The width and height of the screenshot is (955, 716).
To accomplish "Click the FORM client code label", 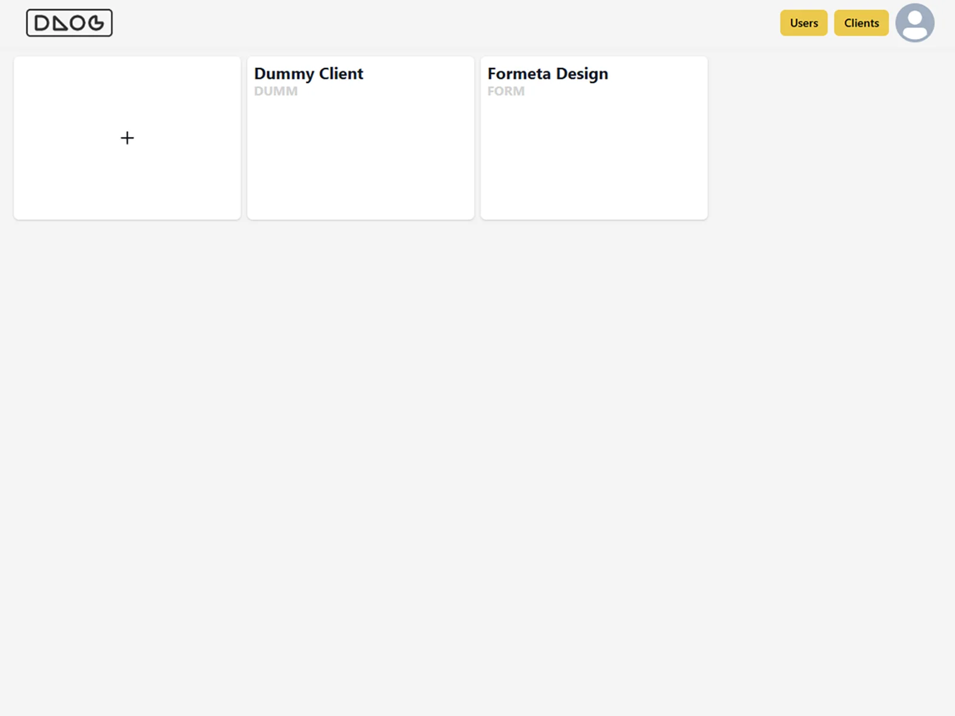I will (x=506, y=91).
